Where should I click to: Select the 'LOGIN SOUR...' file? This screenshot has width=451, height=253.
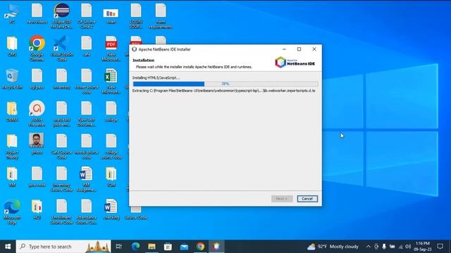coord(136,16)
